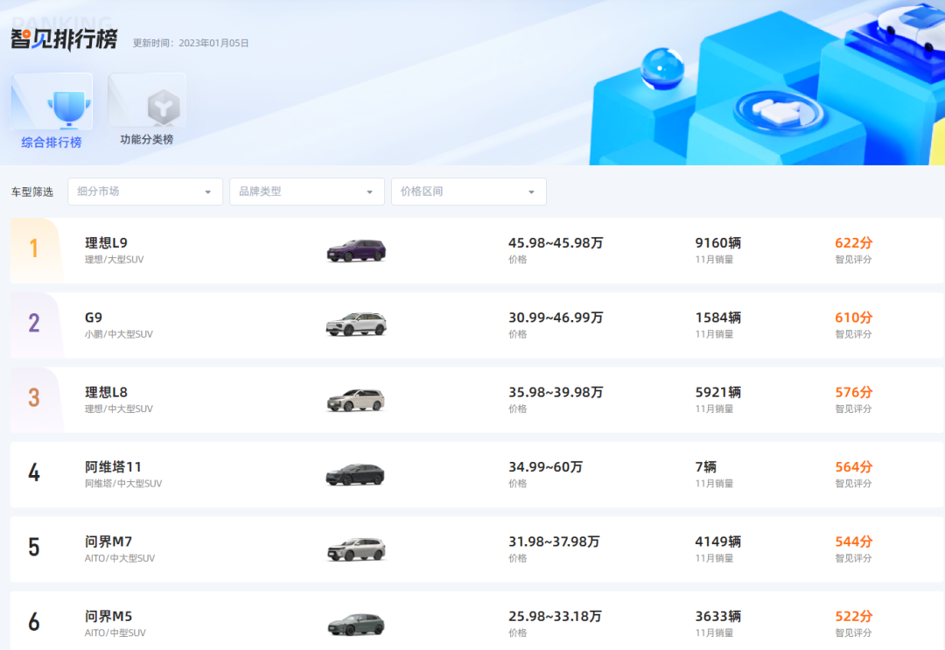Click the 34.99~60万 price

point(545,467)
